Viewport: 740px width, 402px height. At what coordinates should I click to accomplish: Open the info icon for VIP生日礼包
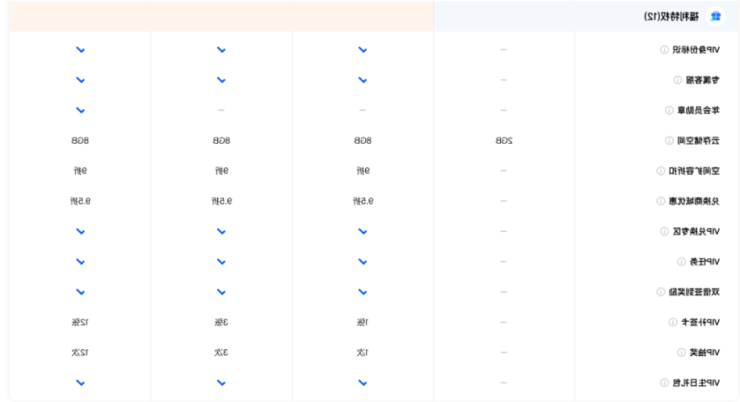point(664,383)
